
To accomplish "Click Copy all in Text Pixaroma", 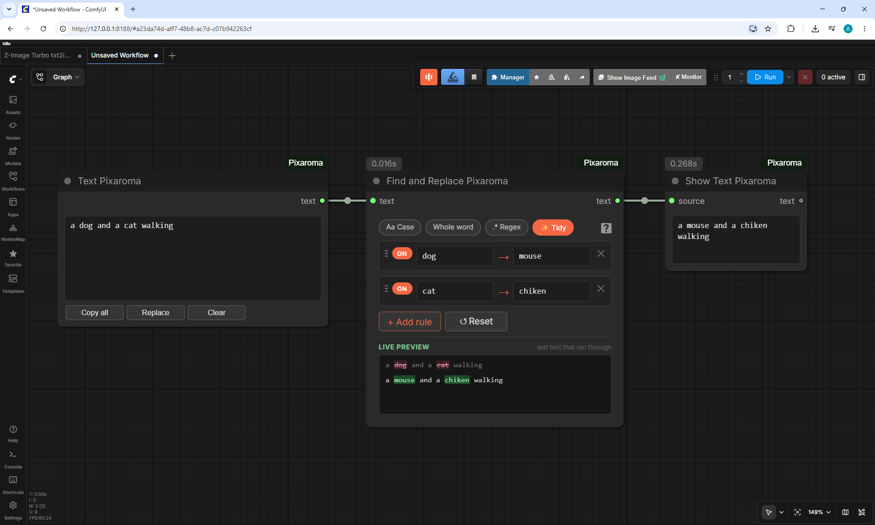I will [94, 312].
